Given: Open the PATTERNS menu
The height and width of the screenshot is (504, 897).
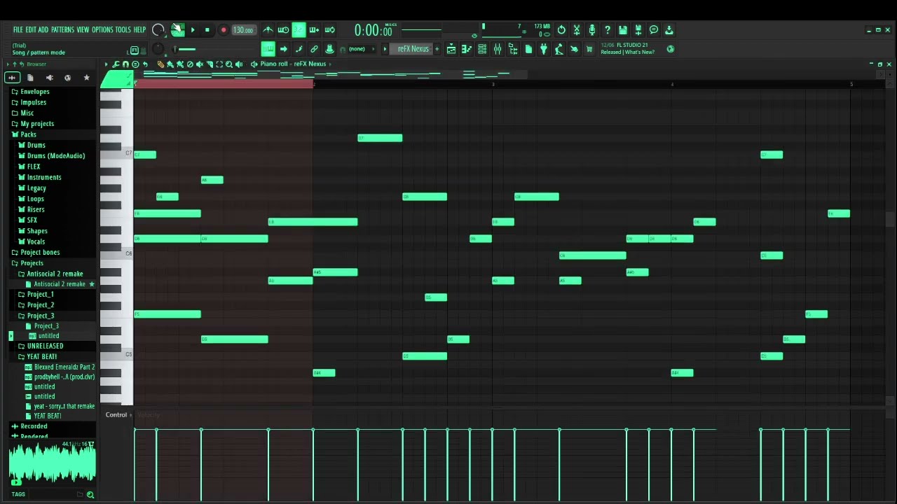Looking at the screenshot, I should pos(62,29).
